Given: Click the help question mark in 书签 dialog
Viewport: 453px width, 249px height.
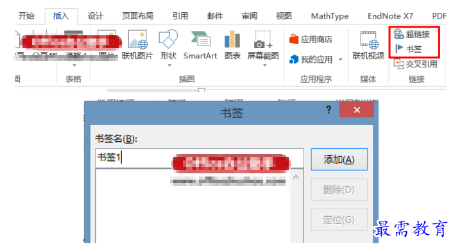Looking at the screenshot, I should (x=329, y=110).
